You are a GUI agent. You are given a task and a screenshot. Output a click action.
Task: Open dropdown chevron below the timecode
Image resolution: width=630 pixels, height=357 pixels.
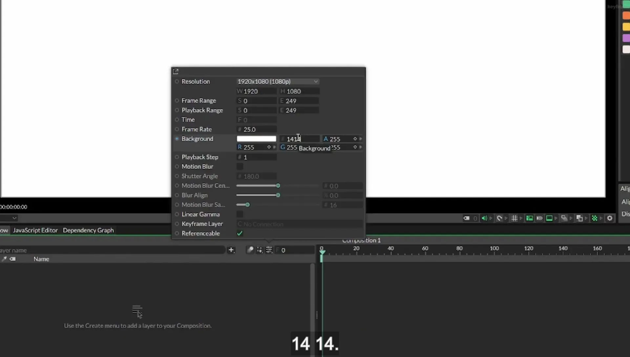(14, 218)
